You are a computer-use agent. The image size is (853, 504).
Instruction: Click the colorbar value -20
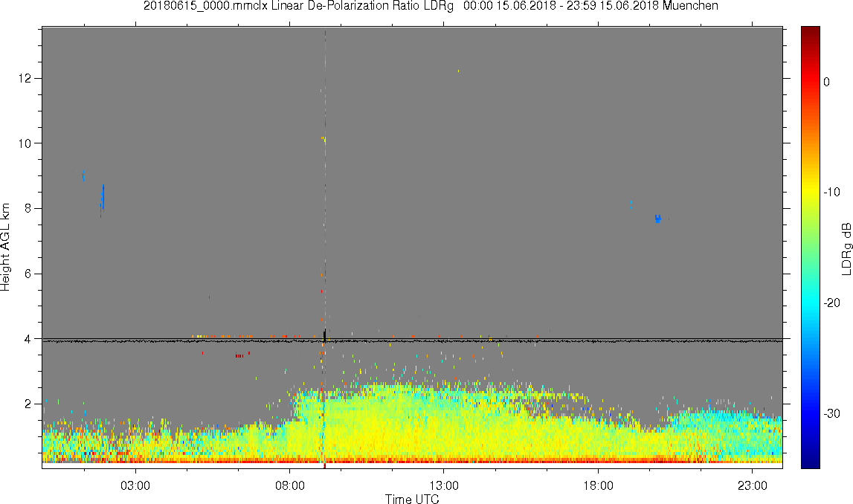click(x=831, y=303)
